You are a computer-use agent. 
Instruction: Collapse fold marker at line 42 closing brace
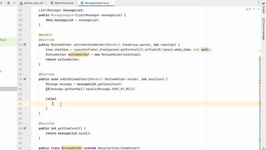pos(30,138)
